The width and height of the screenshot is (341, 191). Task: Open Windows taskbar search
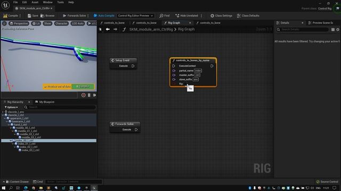[11, 188]
